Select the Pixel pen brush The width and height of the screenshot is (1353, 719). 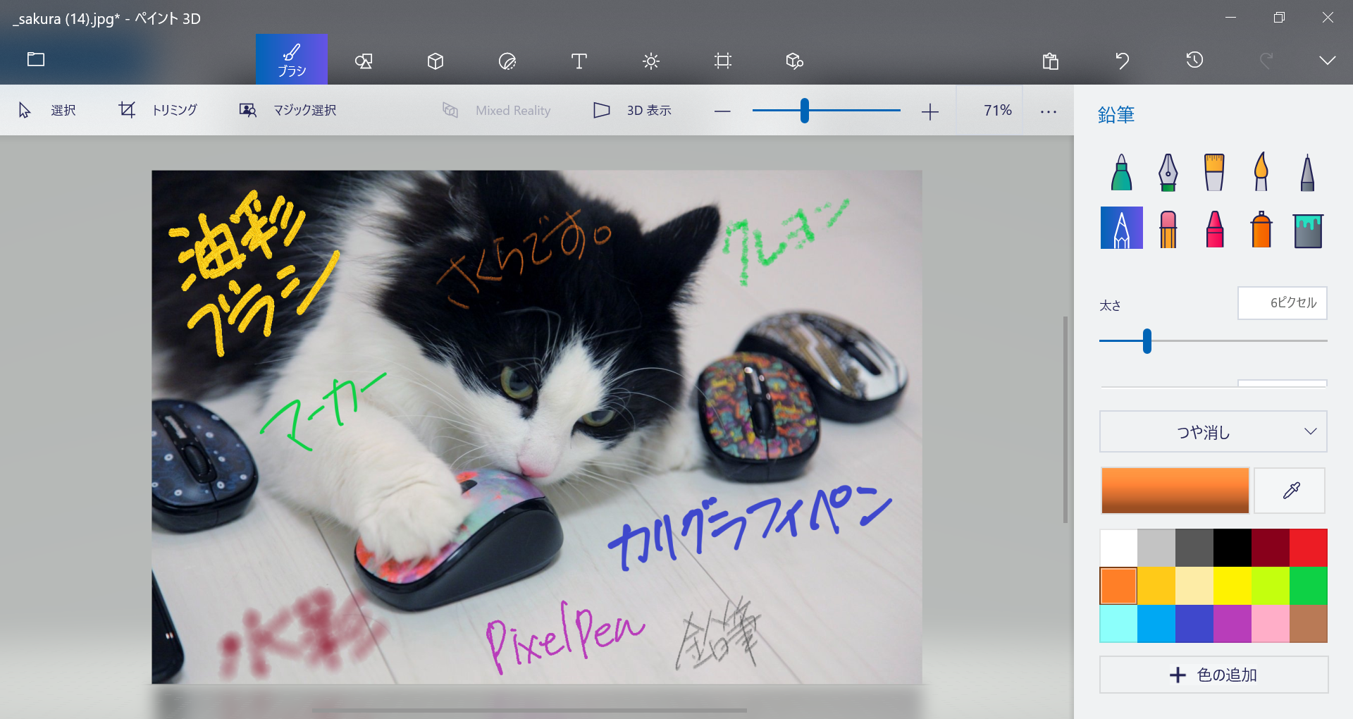coord(1307,172)
